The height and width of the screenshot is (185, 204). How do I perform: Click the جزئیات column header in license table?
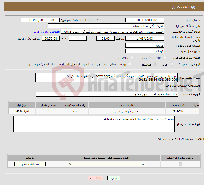click(x=30, y=158)
